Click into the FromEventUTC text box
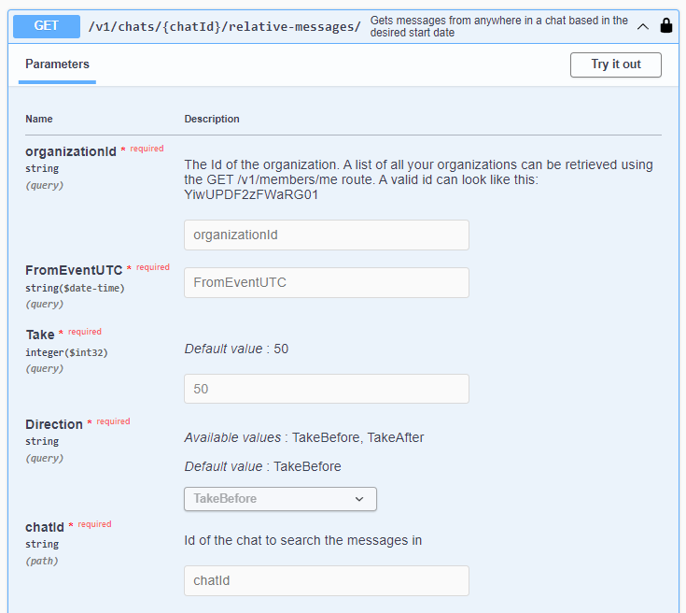 tap(326, 282)
